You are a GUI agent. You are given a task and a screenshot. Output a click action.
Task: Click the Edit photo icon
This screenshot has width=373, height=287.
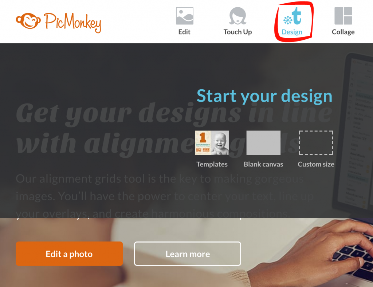185,16
